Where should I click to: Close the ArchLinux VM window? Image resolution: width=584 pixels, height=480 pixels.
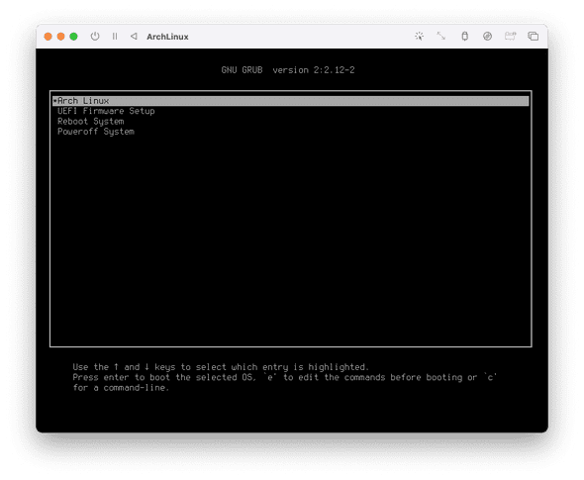coord(49,36)
